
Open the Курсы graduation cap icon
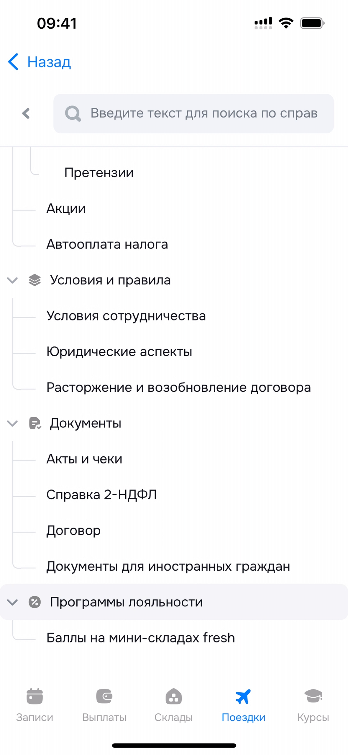click(313, 696)
